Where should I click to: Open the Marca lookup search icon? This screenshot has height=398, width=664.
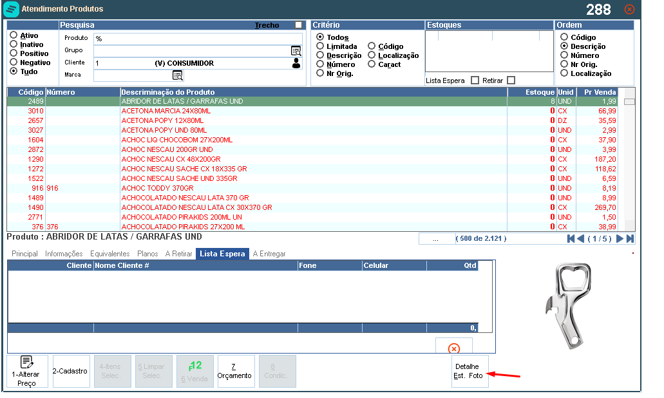pyautogui.click(x=178, y=75)
